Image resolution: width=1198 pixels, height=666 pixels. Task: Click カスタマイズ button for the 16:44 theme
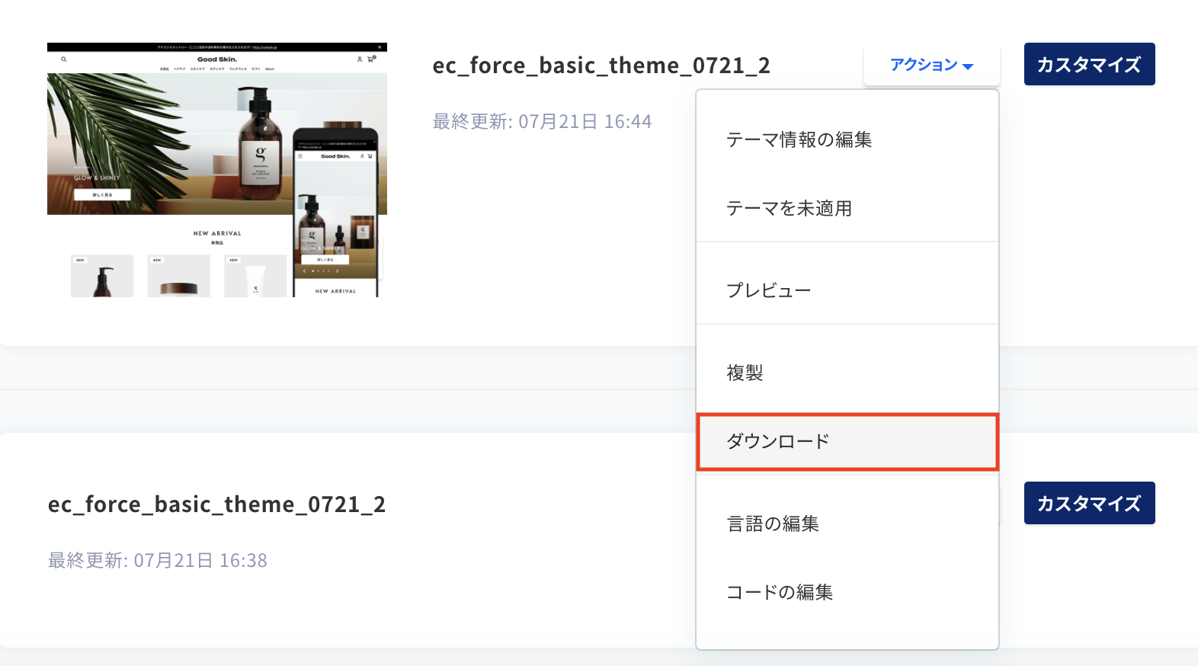(1089, 64)
